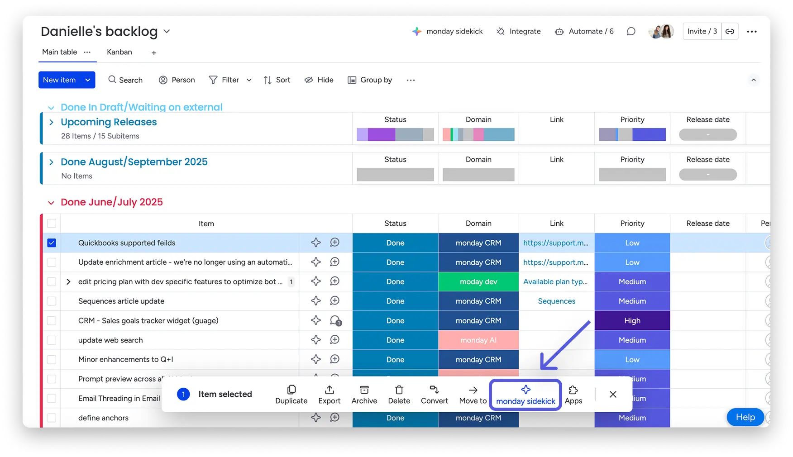Open the Filter dropdown arrow
This screenshot has height=457, width=793.
pyautogui.click(x=249, y=80)
